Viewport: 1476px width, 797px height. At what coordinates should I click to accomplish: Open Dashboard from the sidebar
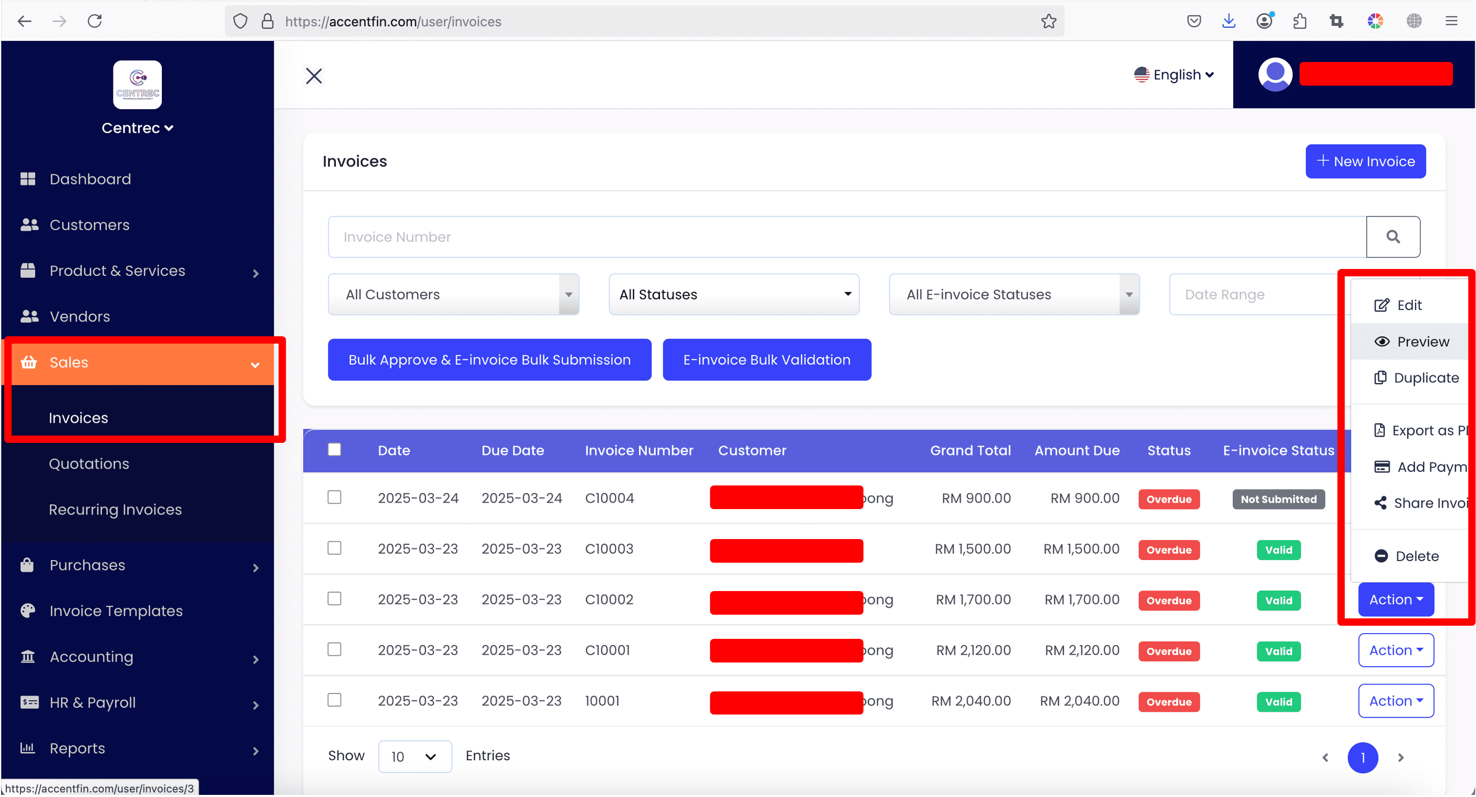pyautogui.click(x=90, y=179)
